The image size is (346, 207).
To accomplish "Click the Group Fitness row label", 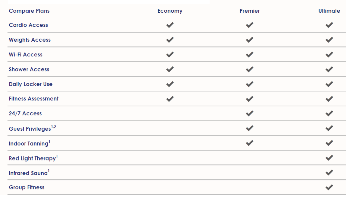I will [27, 187].
